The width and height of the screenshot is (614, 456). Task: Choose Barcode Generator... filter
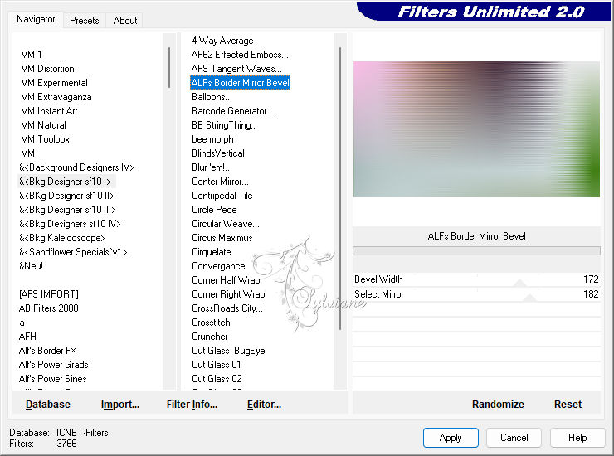coord(232,111)
